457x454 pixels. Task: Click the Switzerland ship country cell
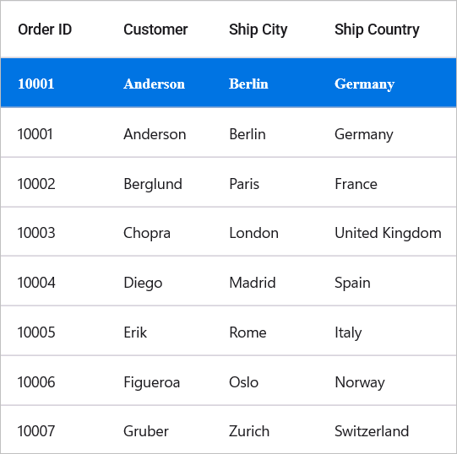click(372, 431)
